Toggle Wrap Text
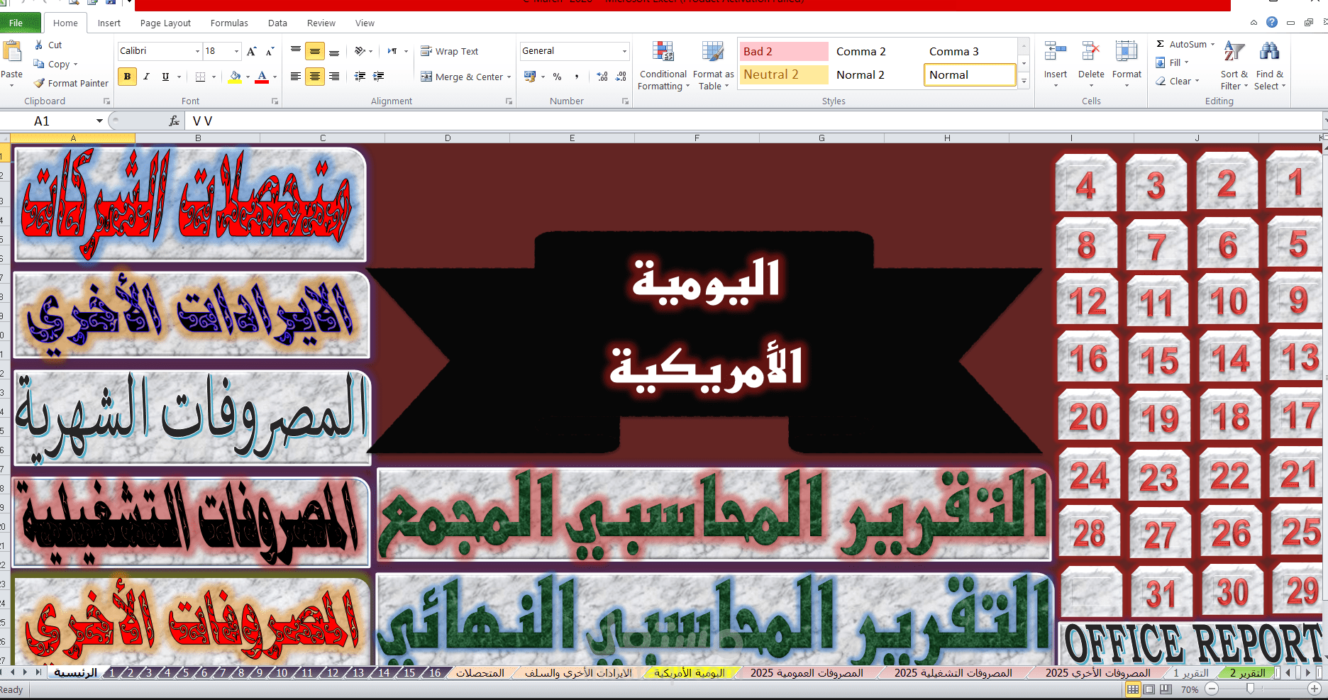This screenshot has width=1328, height=700. click(x=450, y=51)
